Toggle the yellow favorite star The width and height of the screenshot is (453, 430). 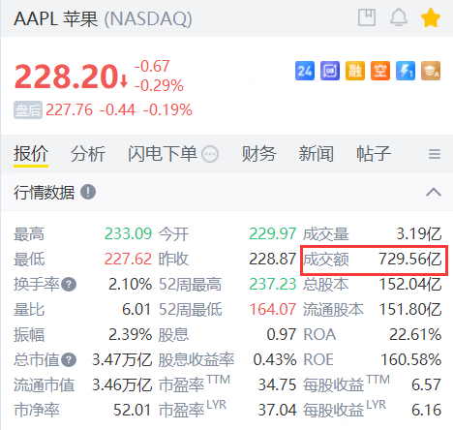coord(431,17)
